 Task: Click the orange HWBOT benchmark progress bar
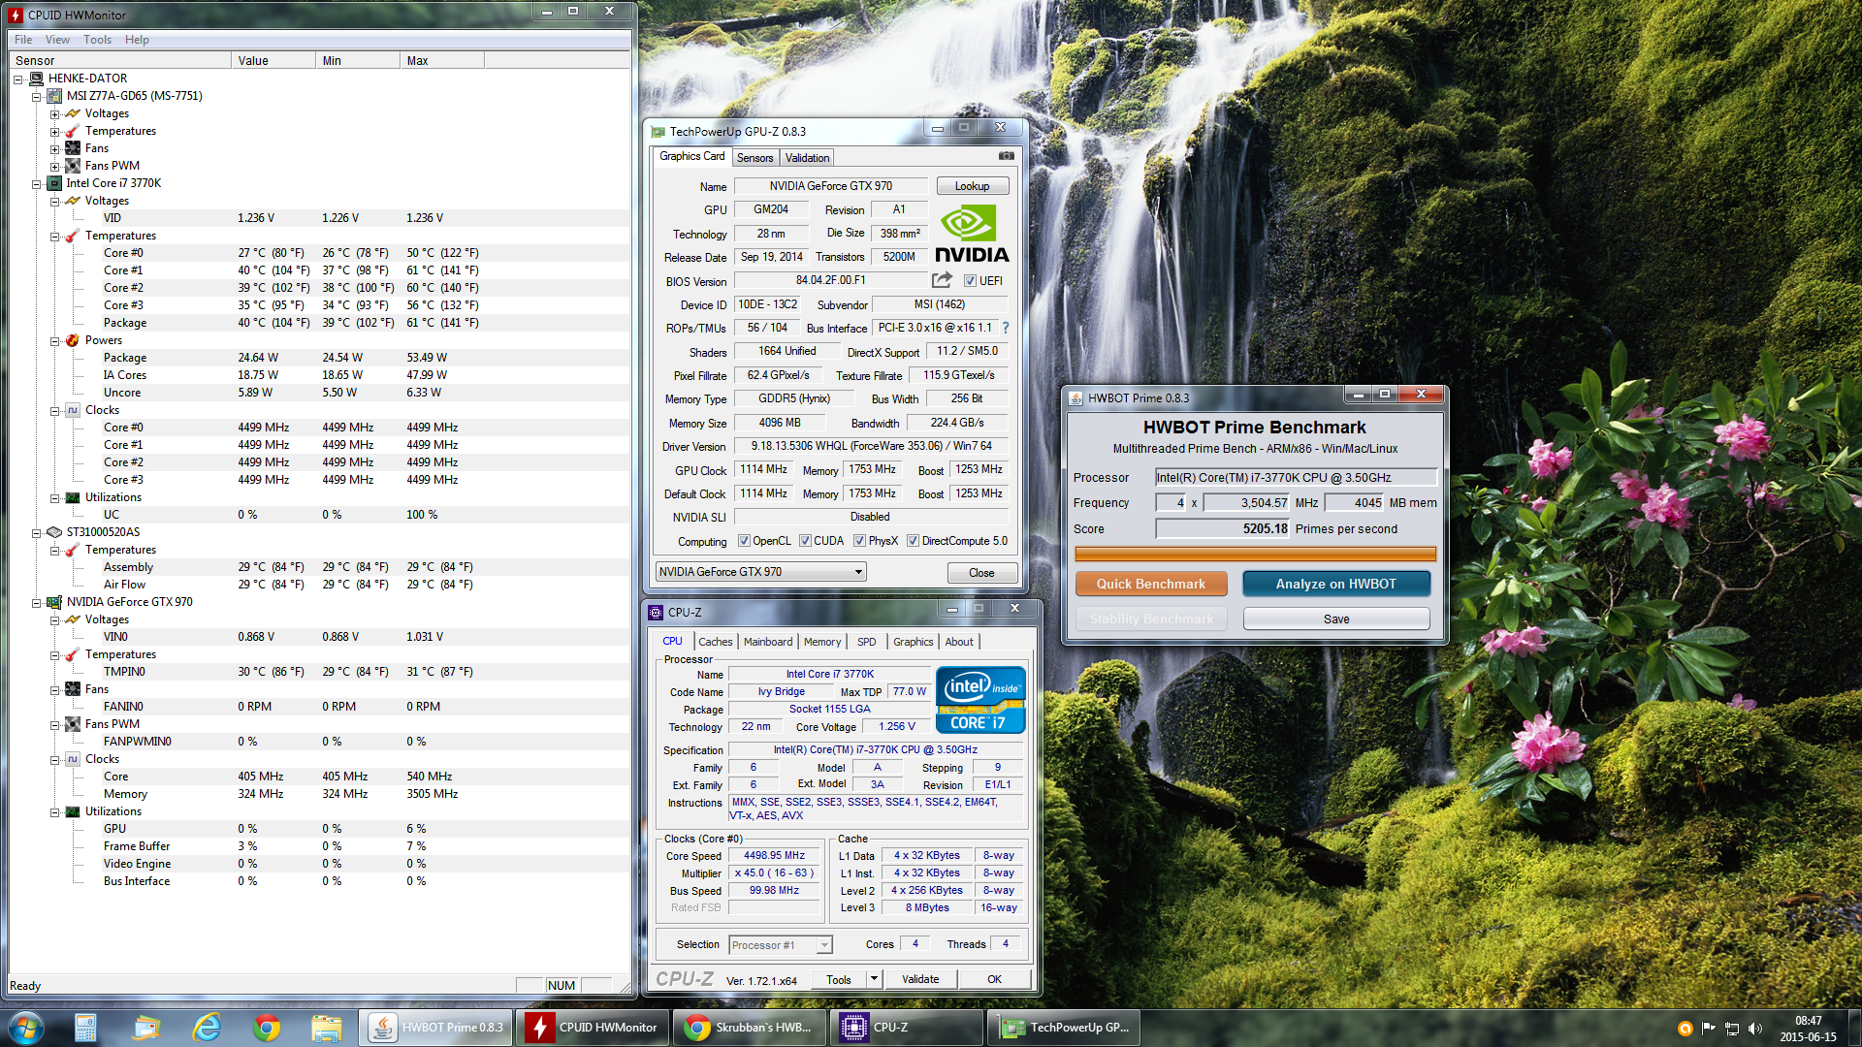click(x=1255, y=555)
